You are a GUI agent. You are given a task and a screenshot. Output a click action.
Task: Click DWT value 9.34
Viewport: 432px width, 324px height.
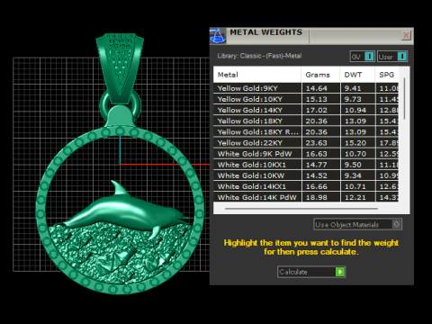point(353,175)
